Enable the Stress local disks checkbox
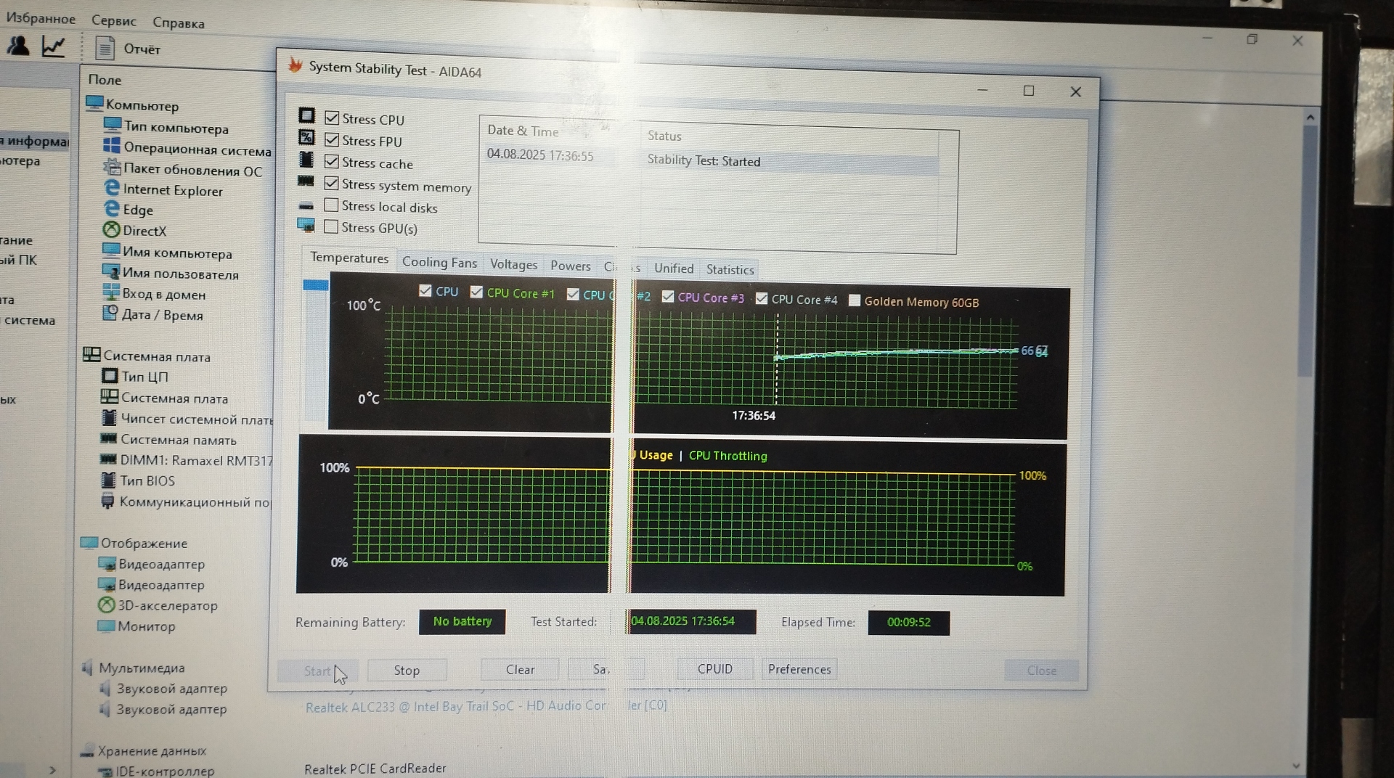Image resolution: width=1394 pixels, height=778 pixels. 331,205
